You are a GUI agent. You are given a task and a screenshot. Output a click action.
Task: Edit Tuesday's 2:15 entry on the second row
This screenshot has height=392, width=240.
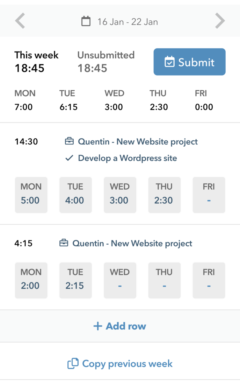click(x=75, y=280)
